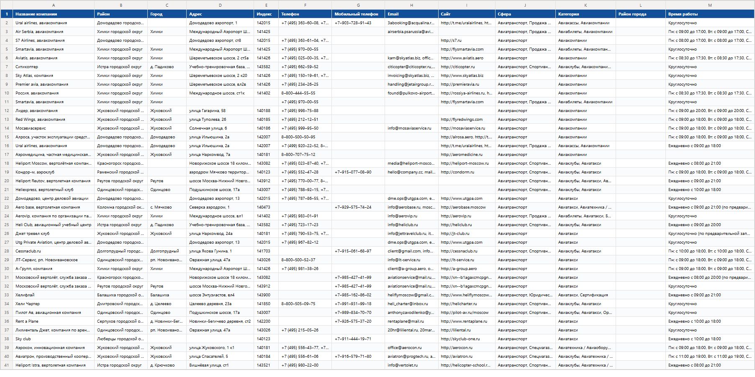Click the 'http://citicopter.ru' site cell
755x377 pixels.
click(x=467, y=67)
